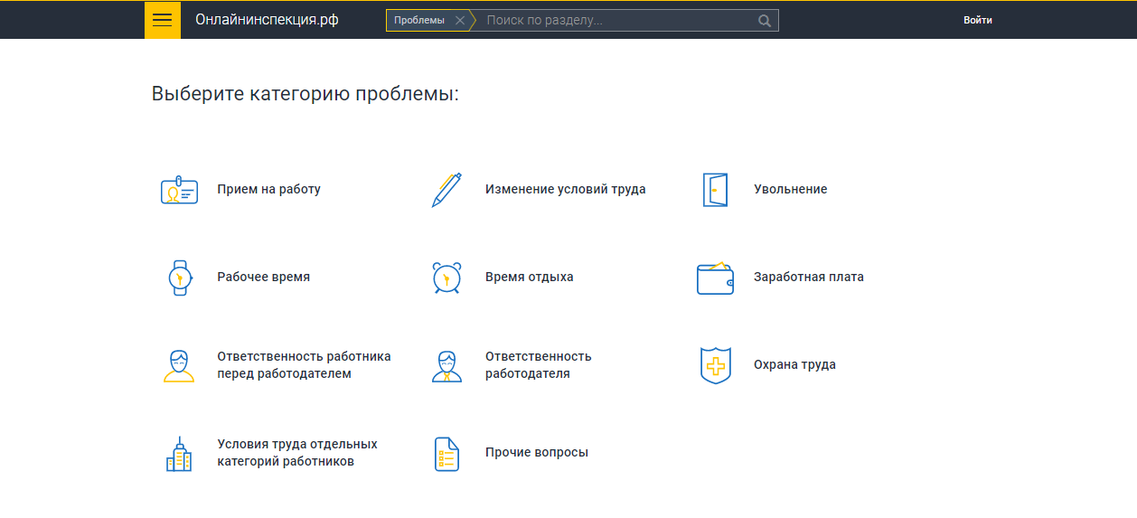Click the magnifying glass search icon
The image size is (1137, 518).
point(765,21)
